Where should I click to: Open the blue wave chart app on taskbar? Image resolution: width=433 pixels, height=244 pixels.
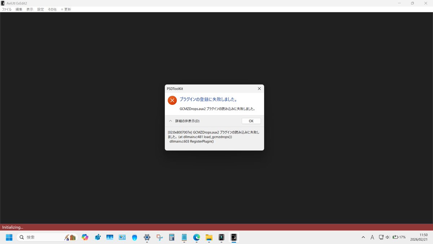110,237
